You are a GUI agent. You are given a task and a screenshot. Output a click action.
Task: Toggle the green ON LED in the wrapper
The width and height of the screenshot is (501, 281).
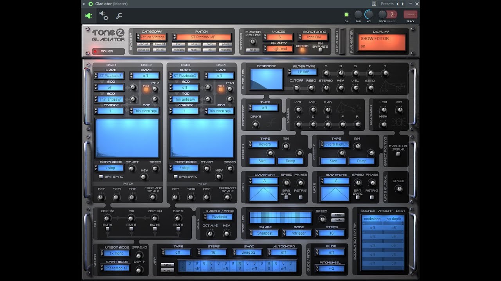coord(346,15)
